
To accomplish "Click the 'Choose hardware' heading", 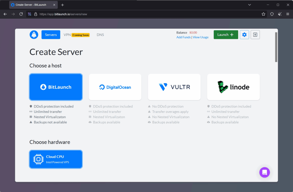I will [x=50, y=142].
